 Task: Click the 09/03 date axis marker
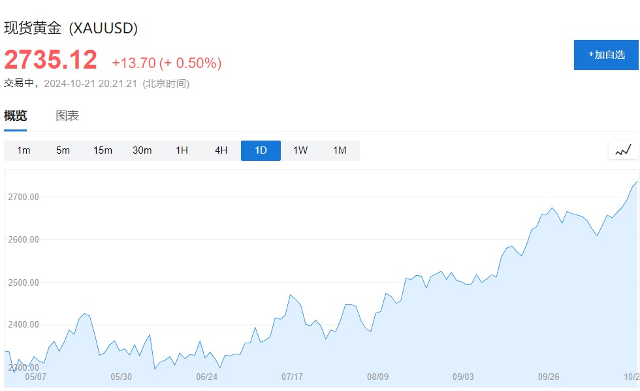point(463,377)
